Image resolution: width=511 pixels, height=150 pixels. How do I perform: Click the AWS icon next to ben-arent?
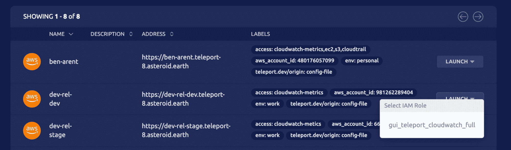coord(32,61)
